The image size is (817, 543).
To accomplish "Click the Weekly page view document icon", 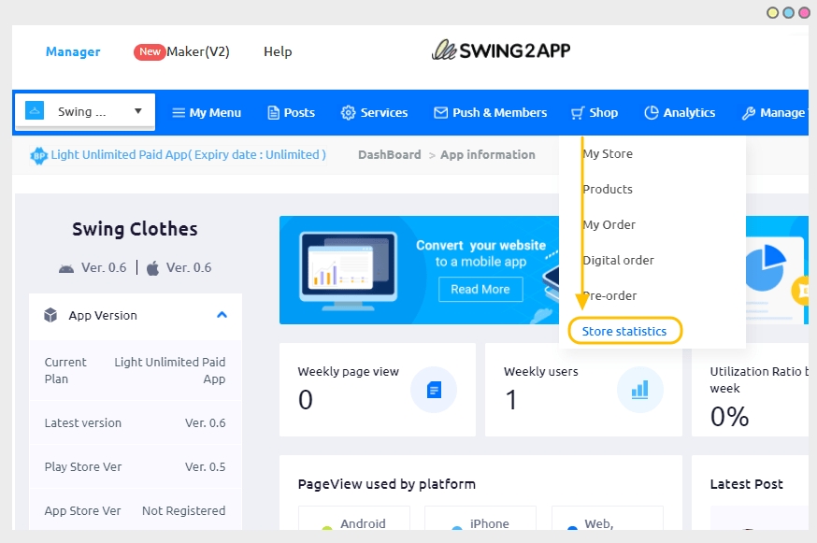I will pyautogui.click(x=434, y=390).
